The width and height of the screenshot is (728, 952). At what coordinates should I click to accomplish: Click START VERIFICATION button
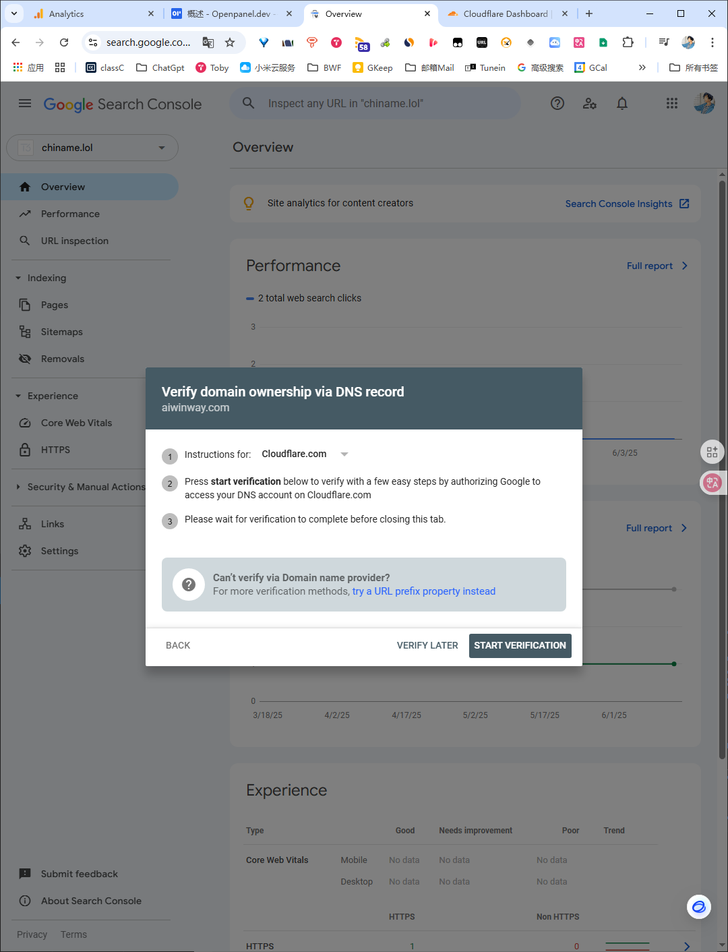click(x=520, y=645)
